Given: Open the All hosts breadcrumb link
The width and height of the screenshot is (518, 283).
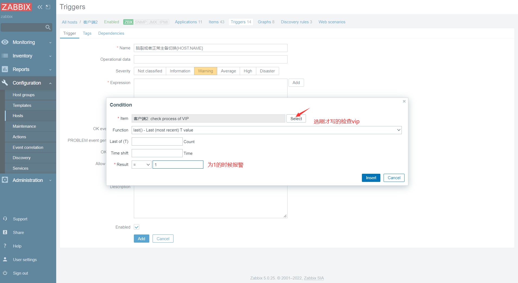Looking at the screenshot, I should click(x=70, y=22).
